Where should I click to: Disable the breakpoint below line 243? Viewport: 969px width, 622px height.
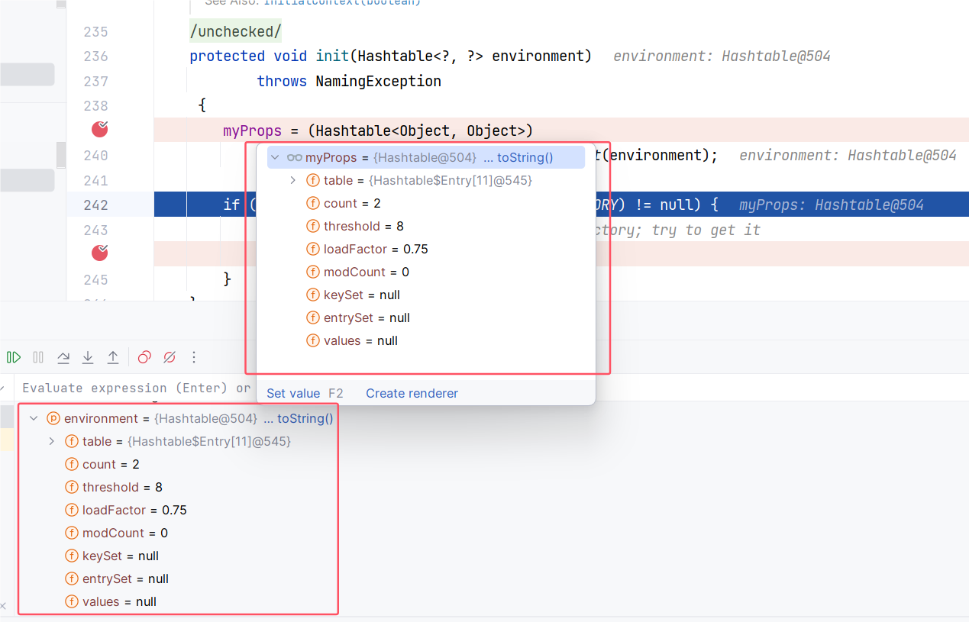(x=100, y=253)
